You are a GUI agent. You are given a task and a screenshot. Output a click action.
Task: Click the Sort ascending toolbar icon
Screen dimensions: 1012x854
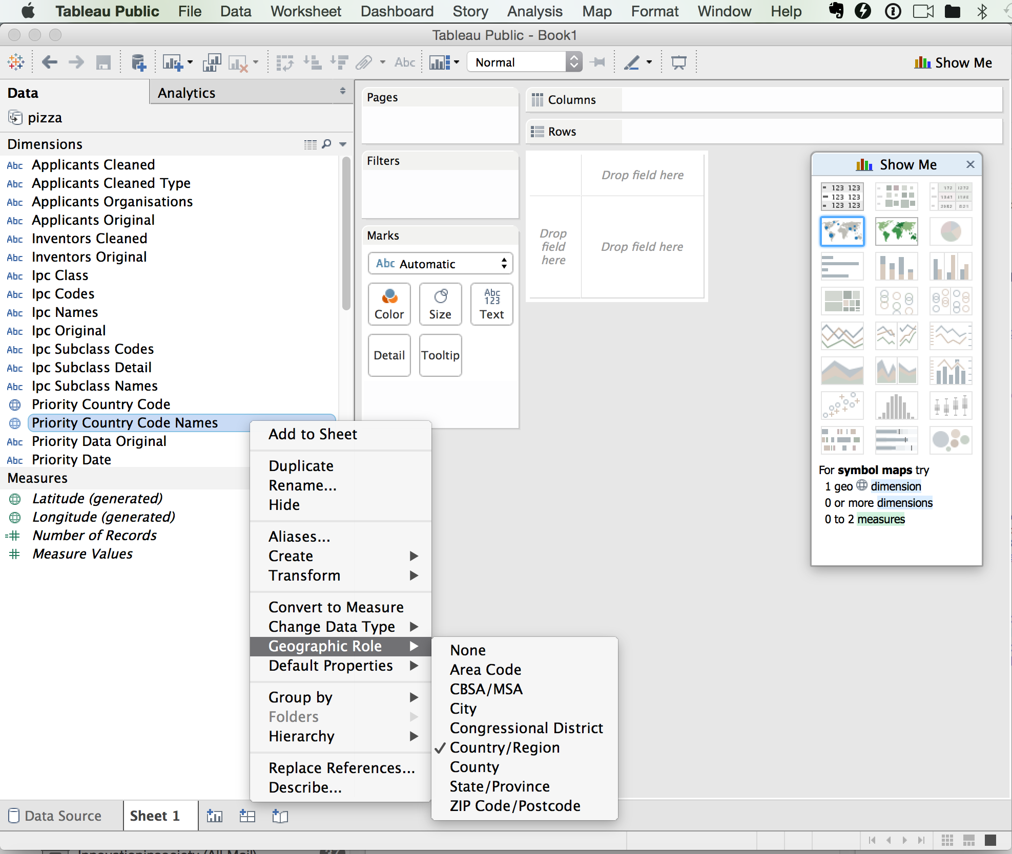(x=312, y=62)
